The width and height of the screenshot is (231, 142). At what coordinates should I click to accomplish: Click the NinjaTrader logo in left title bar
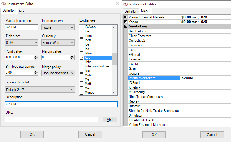point(4,4)
